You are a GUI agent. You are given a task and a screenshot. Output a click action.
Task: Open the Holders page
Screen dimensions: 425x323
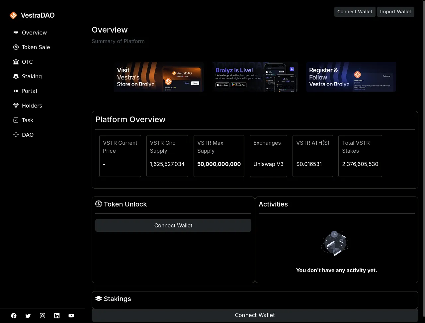[x=32, y=106]
